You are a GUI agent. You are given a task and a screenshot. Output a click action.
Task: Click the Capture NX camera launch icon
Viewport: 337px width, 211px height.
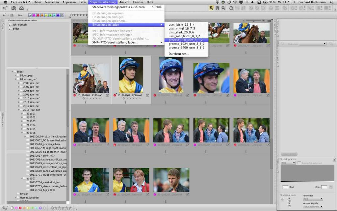(13, 8)
